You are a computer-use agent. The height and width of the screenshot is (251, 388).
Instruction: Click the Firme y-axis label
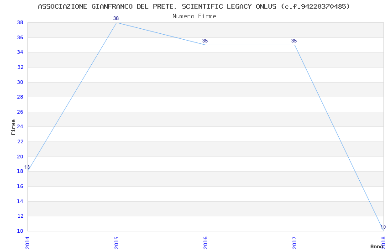pos(13,127)
